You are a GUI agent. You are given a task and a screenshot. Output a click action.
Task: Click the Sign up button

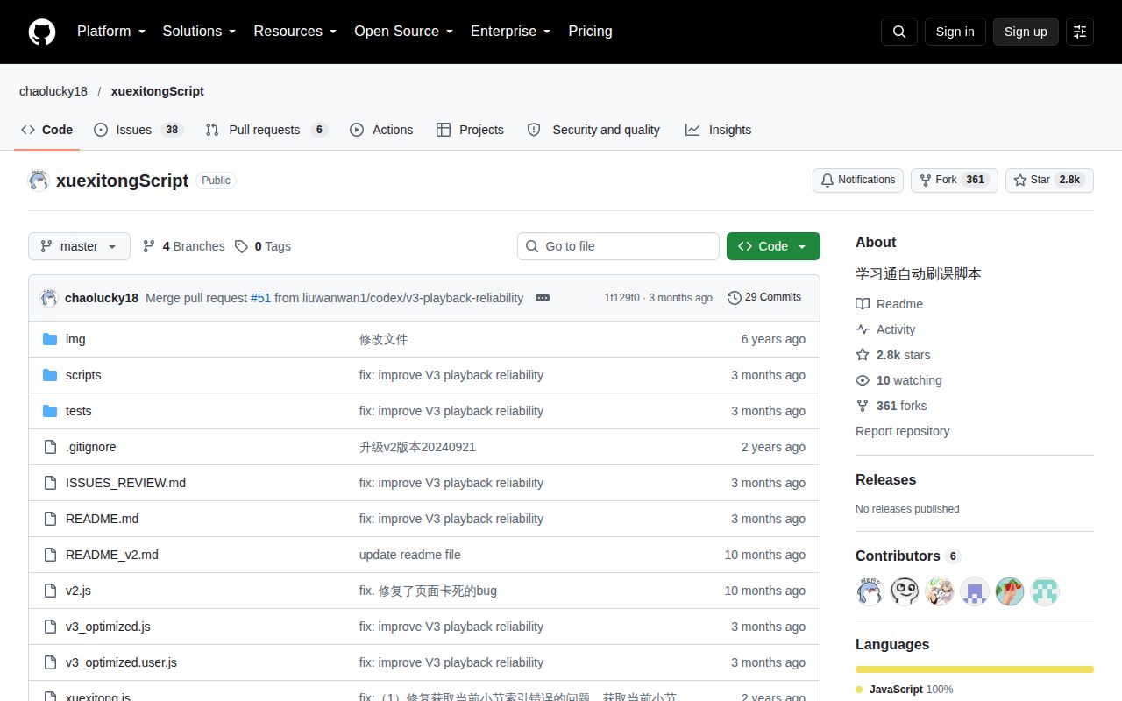coord(1026,32)
